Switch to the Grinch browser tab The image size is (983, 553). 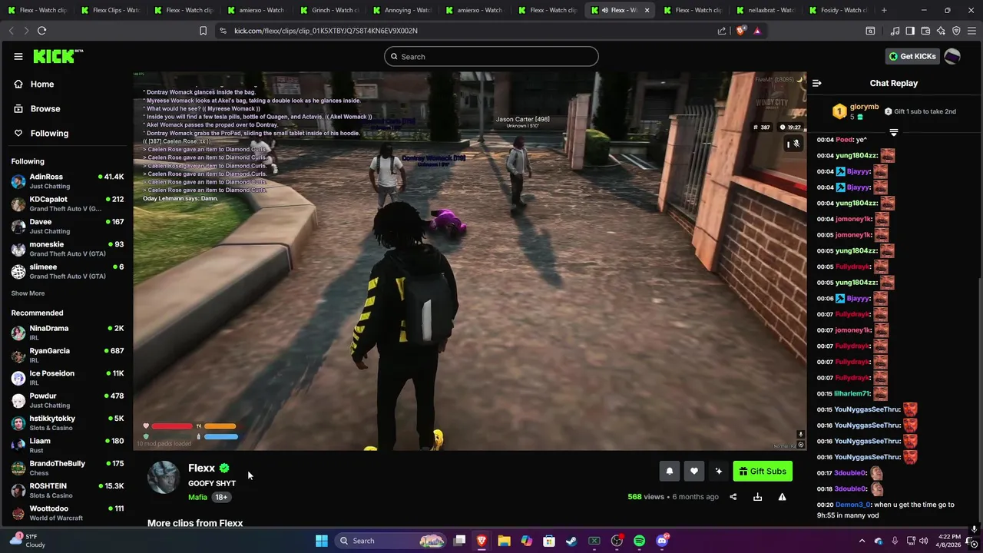[329, 10]
